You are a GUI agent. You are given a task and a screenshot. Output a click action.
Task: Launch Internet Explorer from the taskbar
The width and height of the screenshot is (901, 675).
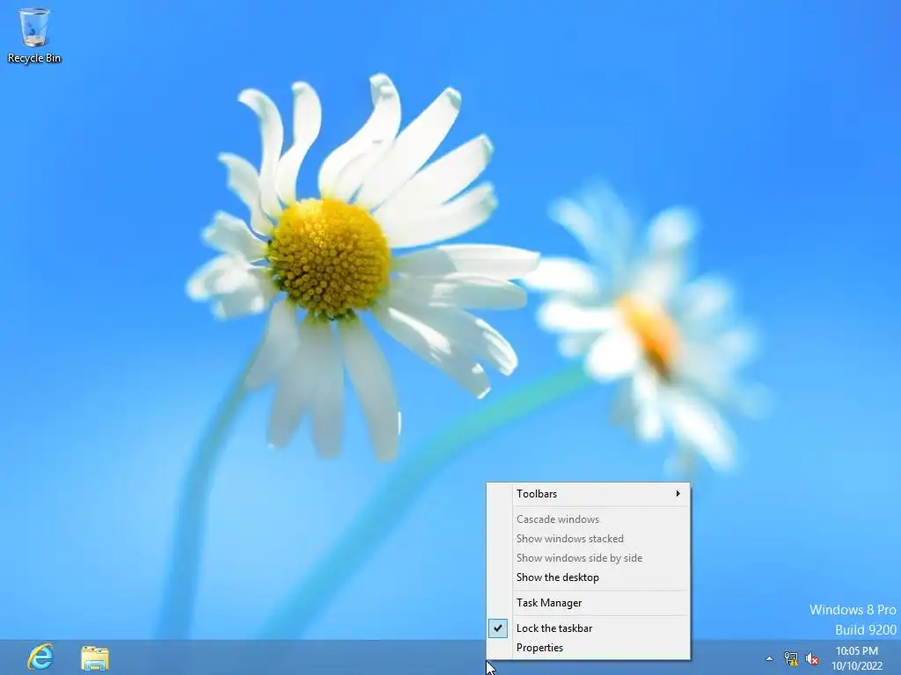click(40, 657)
